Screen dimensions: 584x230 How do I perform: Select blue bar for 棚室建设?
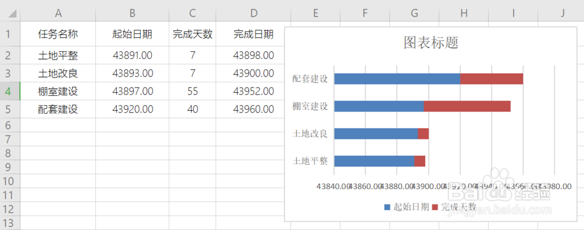click(x=379, y=106)
